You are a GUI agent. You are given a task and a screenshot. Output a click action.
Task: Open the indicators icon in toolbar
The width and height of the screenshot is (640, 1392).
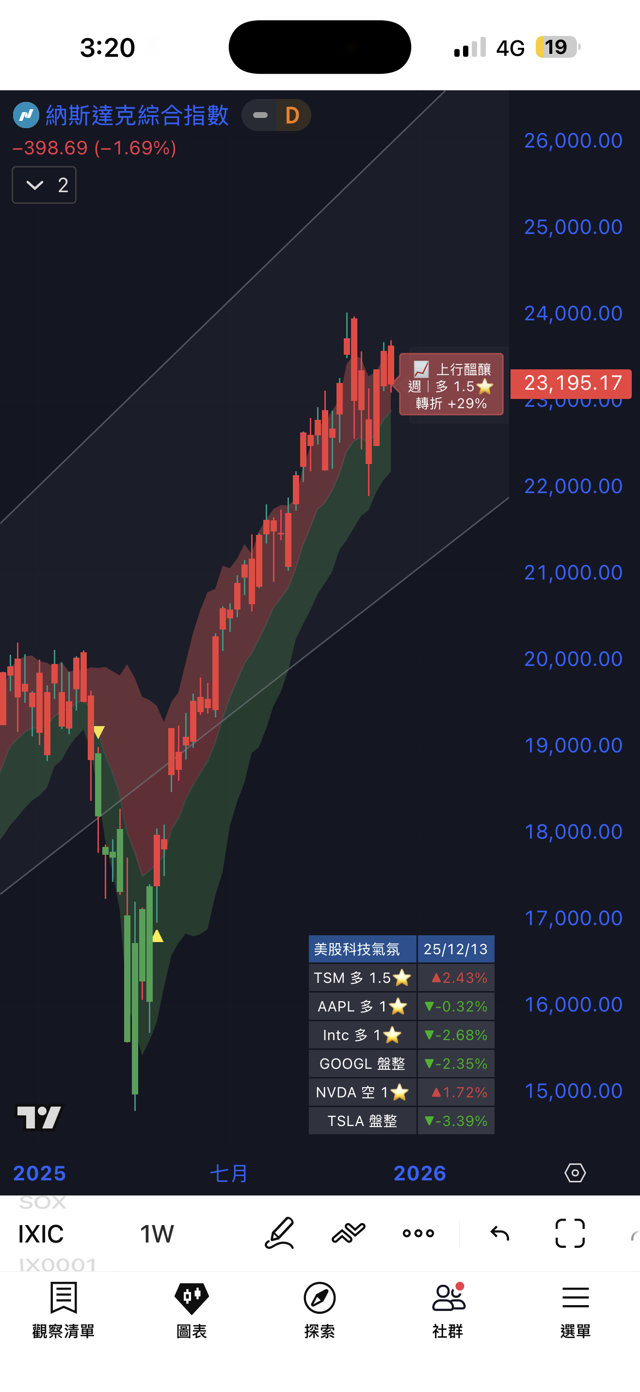click(x=349, y=1233)
